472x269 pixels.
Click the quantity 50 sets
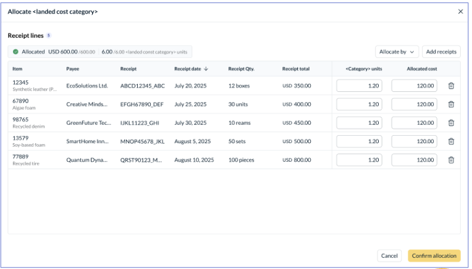click(237, 141)
